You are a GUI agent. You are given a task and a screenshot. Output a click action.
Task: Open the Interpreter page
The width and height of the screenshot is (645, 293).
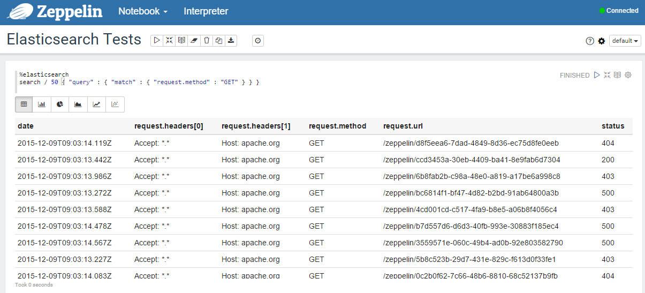click(206, 11)
